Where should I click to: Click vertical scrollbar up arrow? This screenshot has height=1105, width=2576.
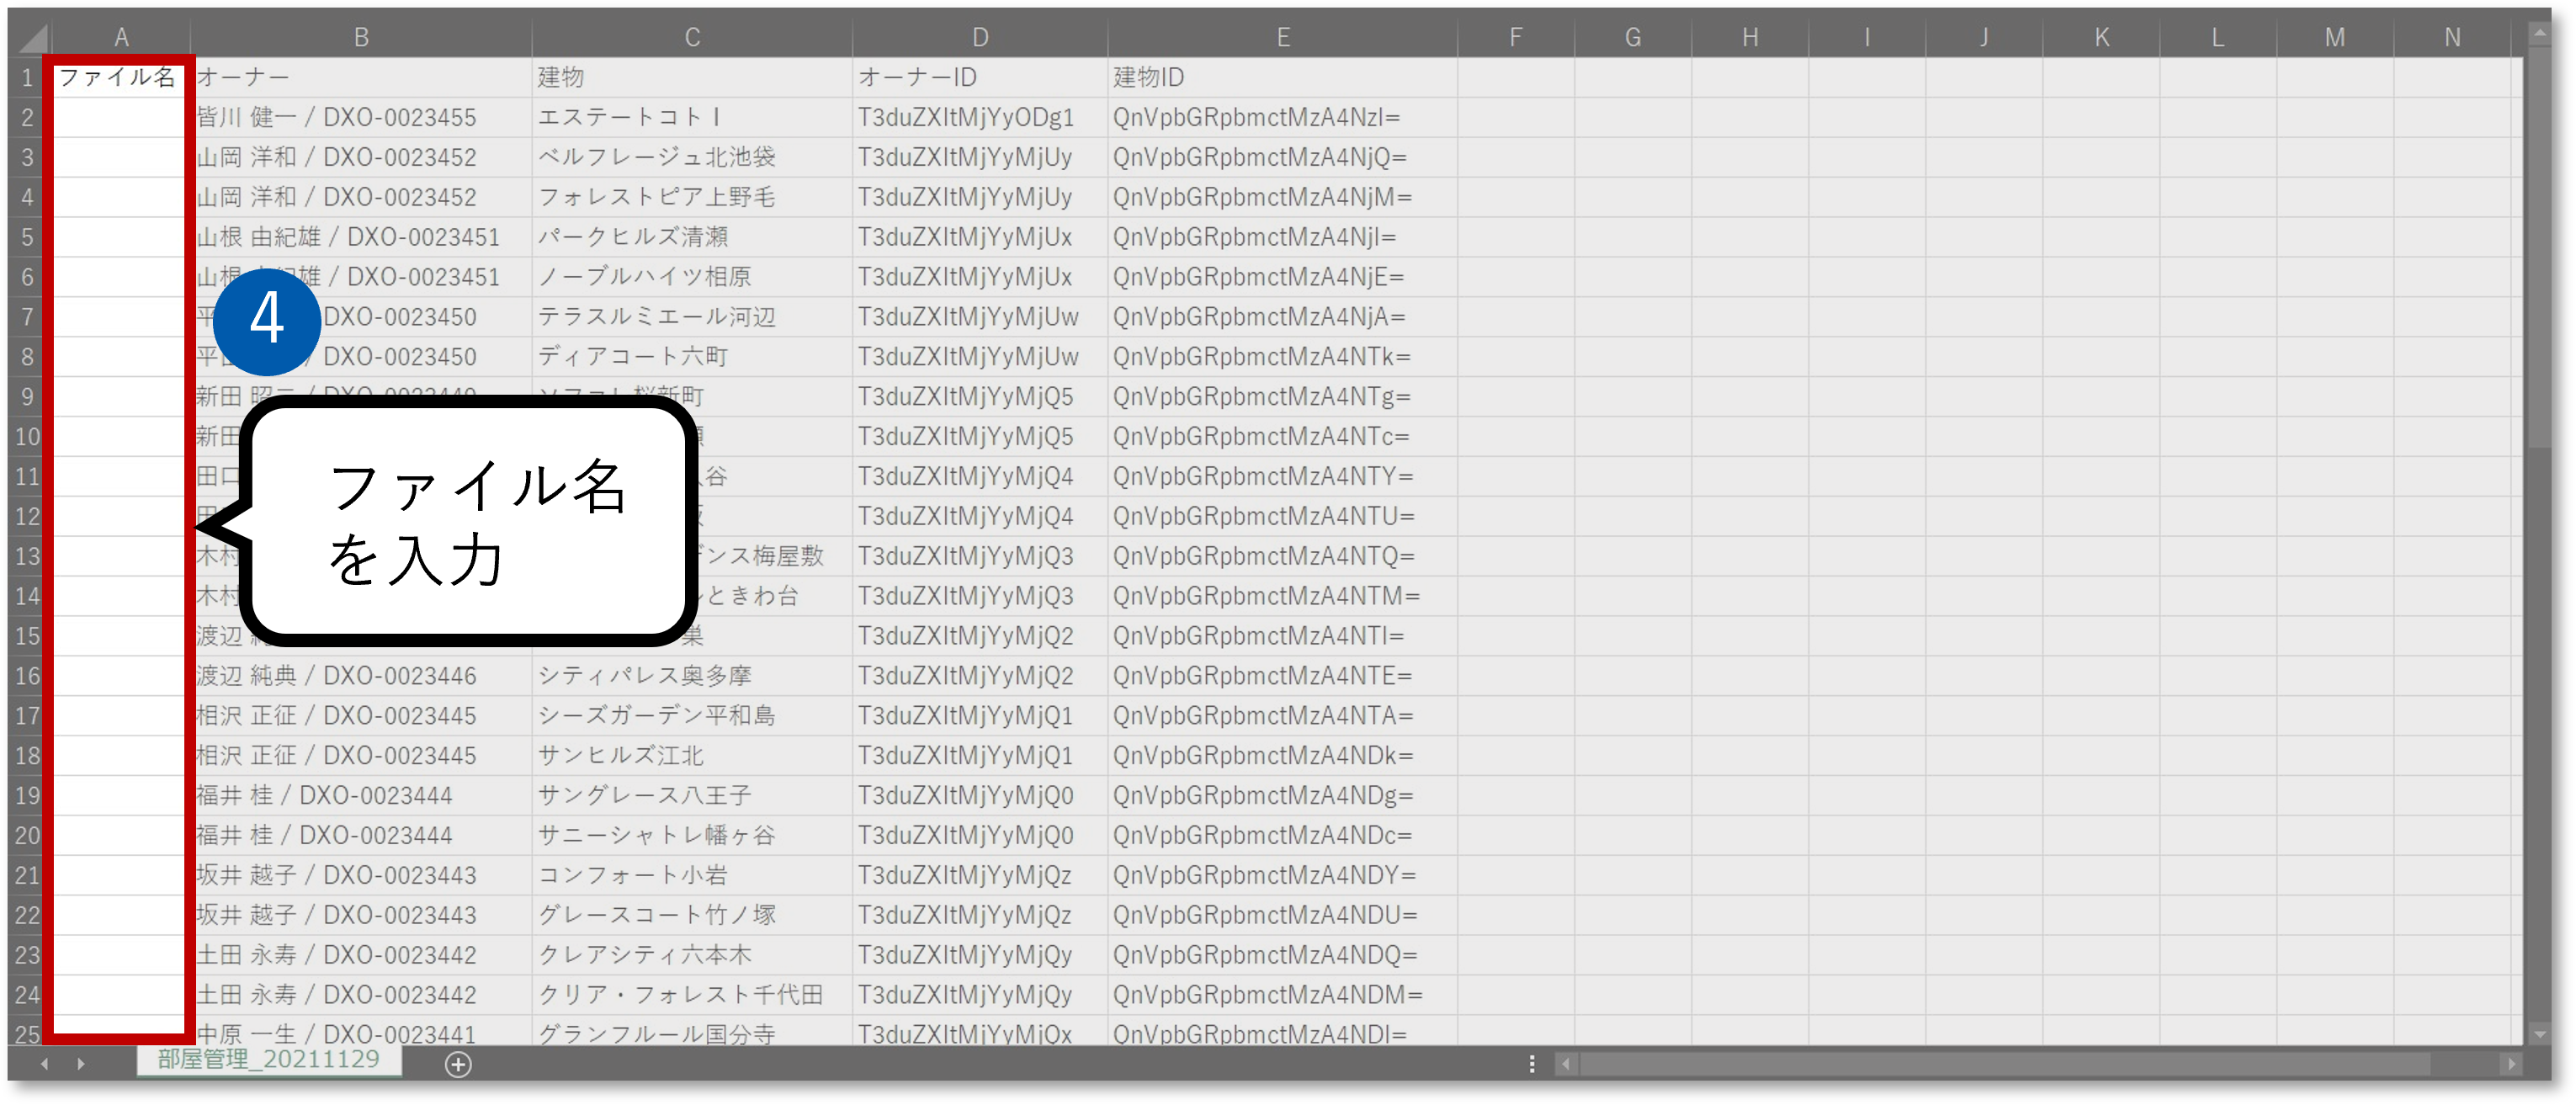2539,33
